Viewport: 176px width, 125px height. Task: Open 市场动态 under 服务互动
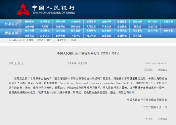[122, 31]
